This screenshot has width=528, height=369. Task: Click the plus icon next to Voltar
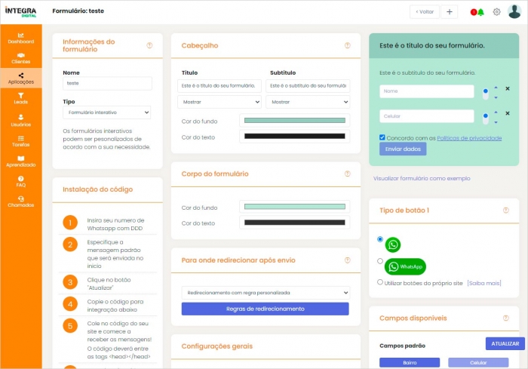point(449,12)
